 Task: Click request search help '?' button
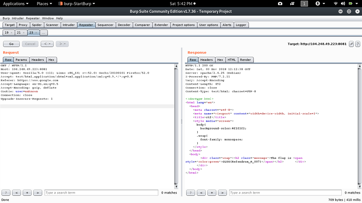coord(6,193)
